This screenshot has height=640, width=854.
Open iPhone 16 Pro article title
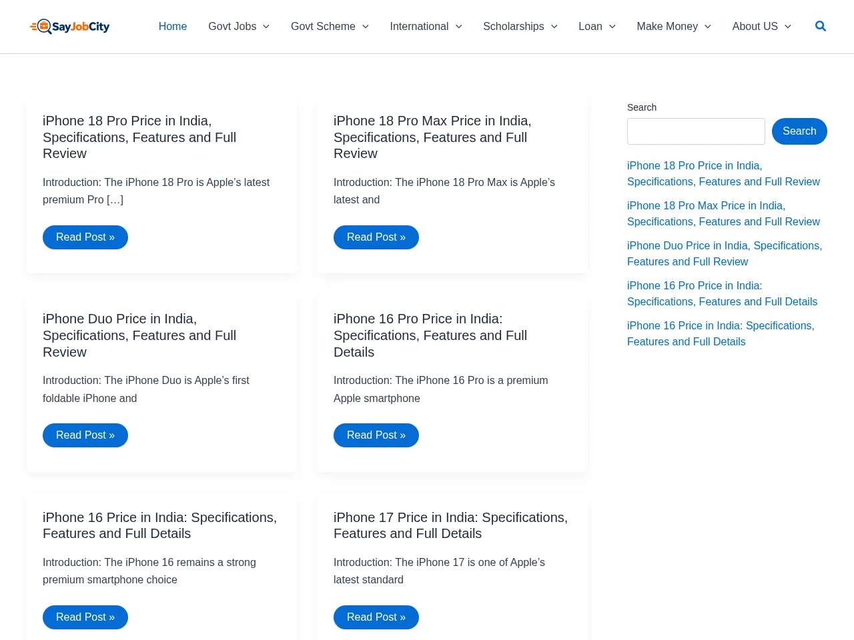pyautogui.click(x=430, y=335)
